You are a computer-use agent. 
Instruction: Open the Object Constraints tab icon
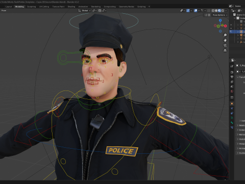(x=232, y=113)
